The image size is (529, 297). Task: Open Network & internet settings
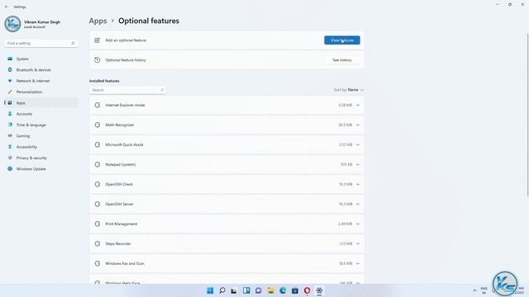(x=41, y=81)
